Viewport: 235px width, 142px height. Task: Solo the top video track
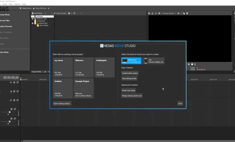pyautogui.click(x=17, y=82)
